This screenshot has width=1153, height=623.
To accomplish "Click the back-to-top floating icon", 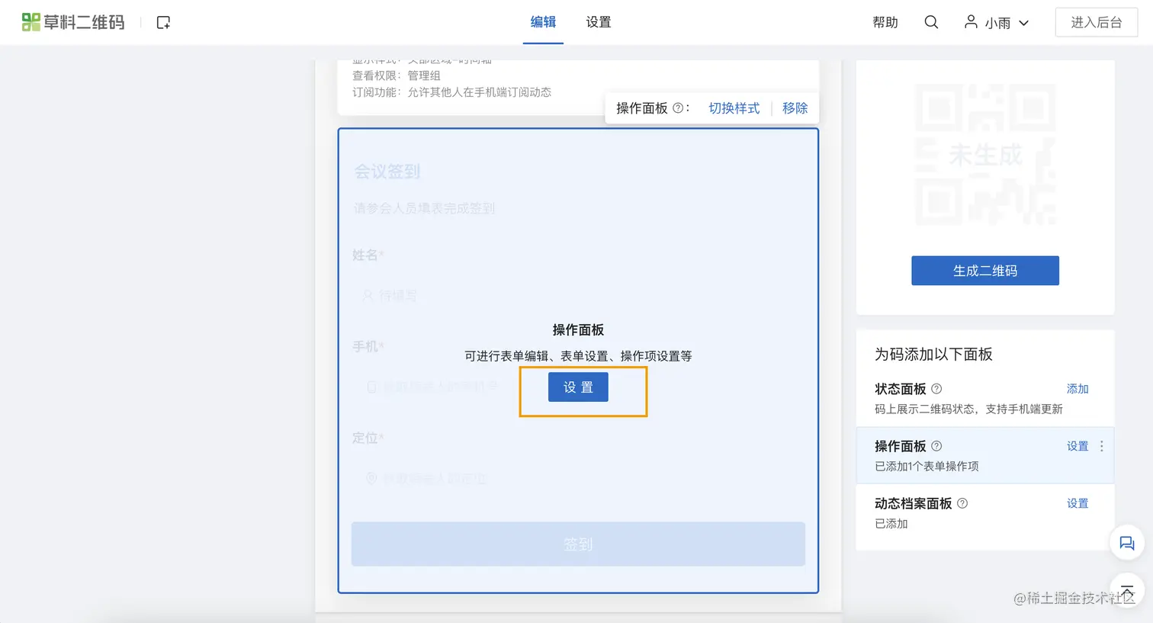I will (1126, 590).
